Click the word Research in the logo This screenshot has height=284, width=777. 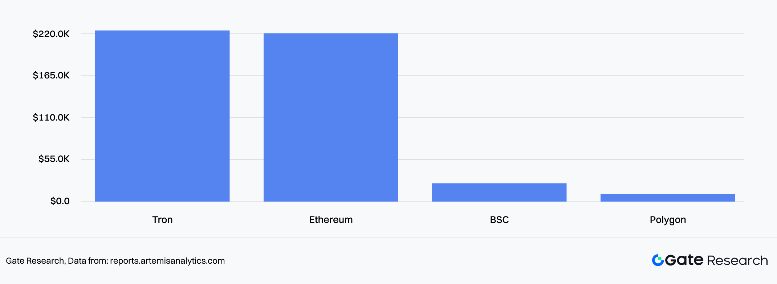click(x=737, y=260)
